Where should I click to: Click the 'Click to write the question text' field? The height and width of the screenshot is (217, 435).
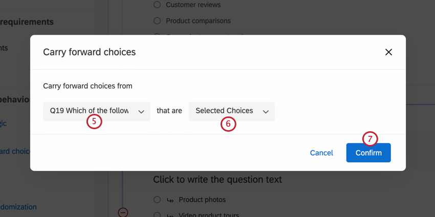click(217, 180)
